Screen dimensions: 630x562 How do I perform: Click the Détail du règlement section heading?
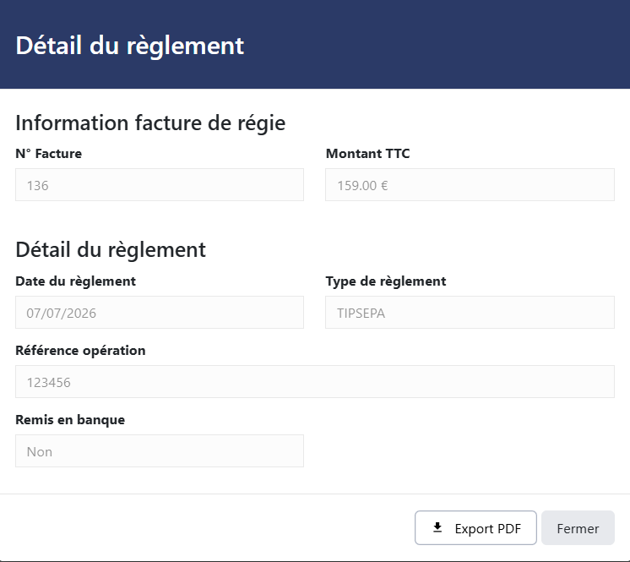[111, 250]
